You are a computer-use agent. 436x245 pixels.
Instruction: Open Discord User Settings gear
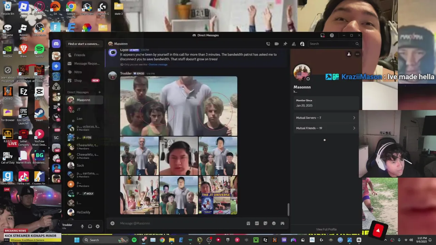98,226
